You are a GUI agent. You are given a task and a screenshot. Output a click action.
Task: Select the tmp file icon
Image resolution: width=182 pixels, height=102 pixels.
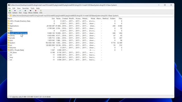tap(9, 57)
